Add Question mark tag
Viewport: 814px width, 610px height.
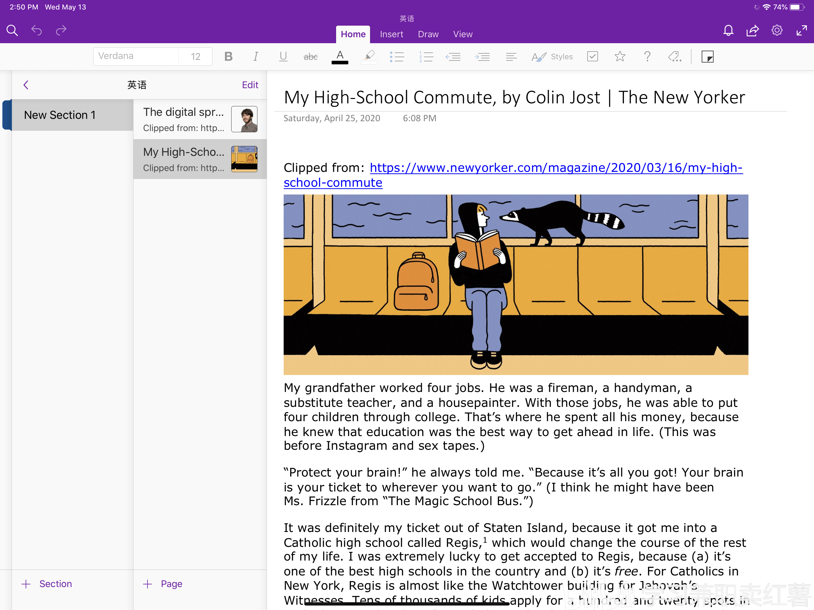pyautogui.click(x=647, y=56)
